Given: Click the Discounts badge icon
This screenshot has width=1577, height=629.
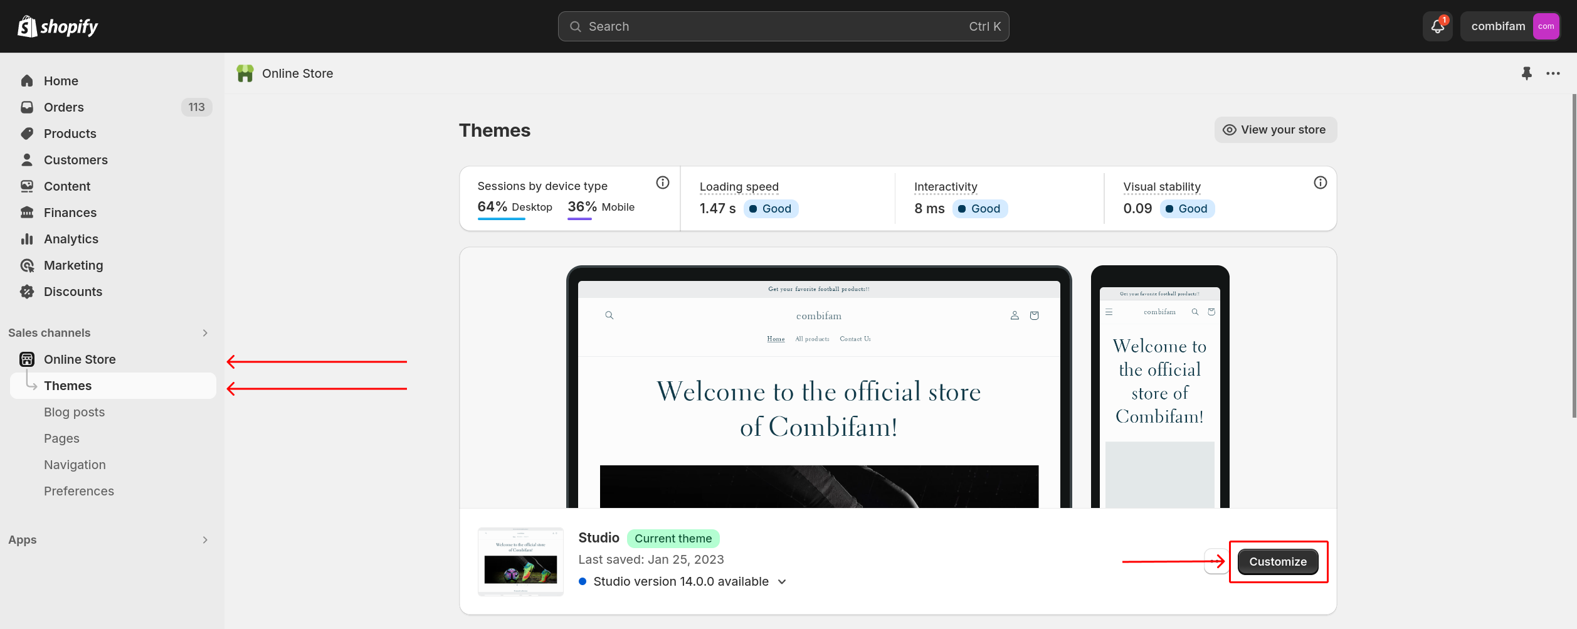Looking at the screenshot, I should click(x=27, y=292).
